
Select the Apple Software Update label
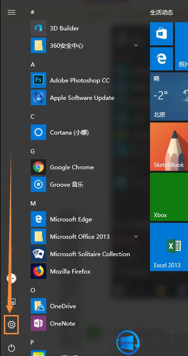point(82,98)
